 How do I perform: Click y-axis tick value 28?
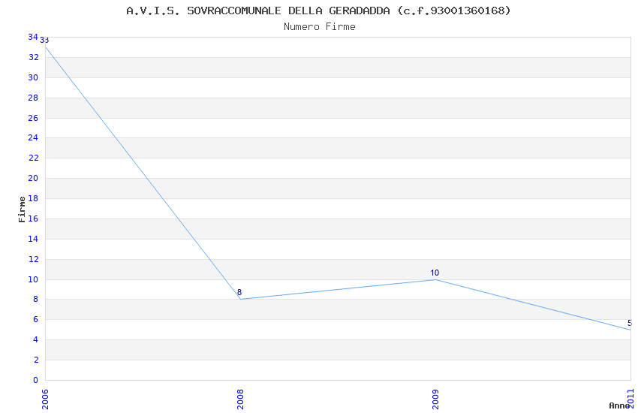click(33, 98)
